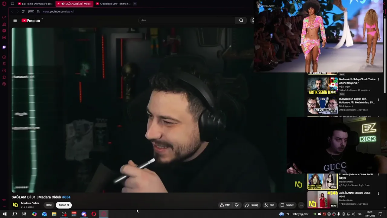
Task: Switch the TUR keyboard language indicator
Action: coord(359,214)
